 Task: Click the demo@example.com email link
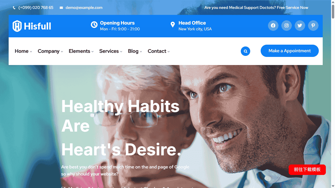click(84, 8)
